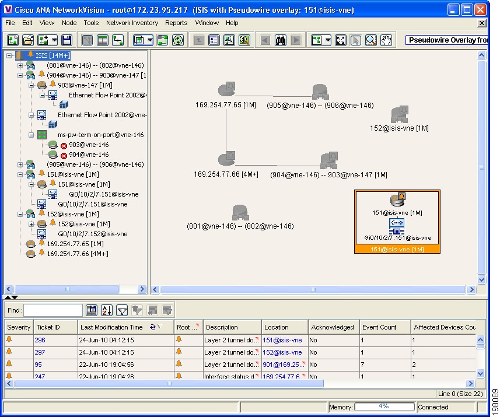Select Gi0/10/2/7.152@isis-vne tree item
The height and width of the screenshot is (417, 500).
click(93, 234)
